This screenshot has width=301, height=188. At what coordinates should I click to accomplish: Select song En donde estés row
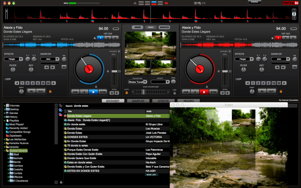(x=117, y=124)
